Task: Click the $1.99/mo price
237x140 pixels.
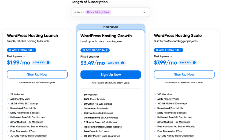Action: coord(18,63)
